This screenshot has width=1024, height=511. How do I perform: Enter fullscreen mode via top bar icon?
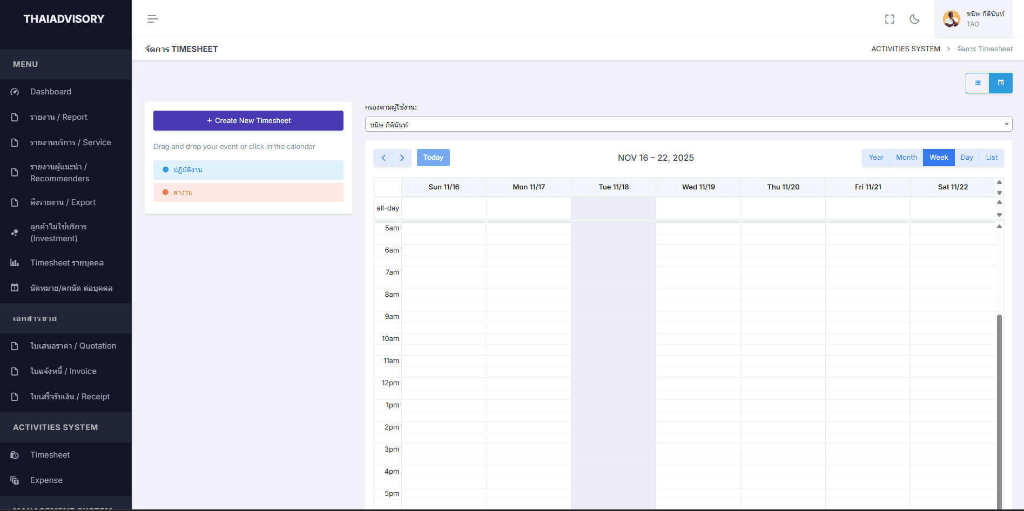pos(890,19)
